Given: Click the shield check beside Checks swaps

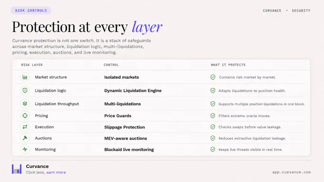Looking at the screenshot, I should click(x=213, y=127).
